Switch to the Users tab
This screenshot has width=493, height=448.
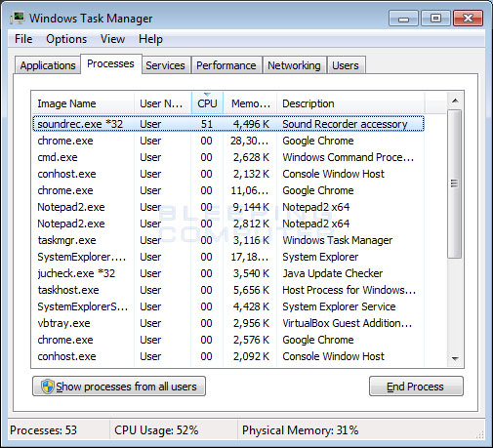(x=346, y=65)
